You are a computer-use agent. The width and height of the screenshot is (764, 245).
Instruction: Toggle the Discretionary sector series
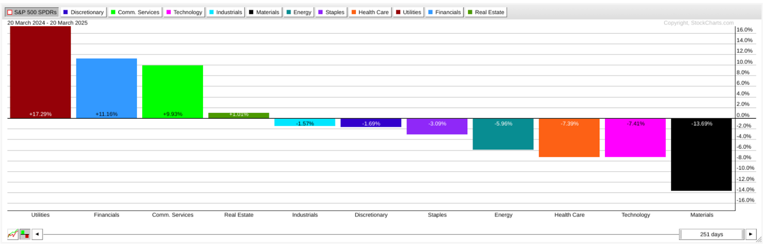coord(84,12)
